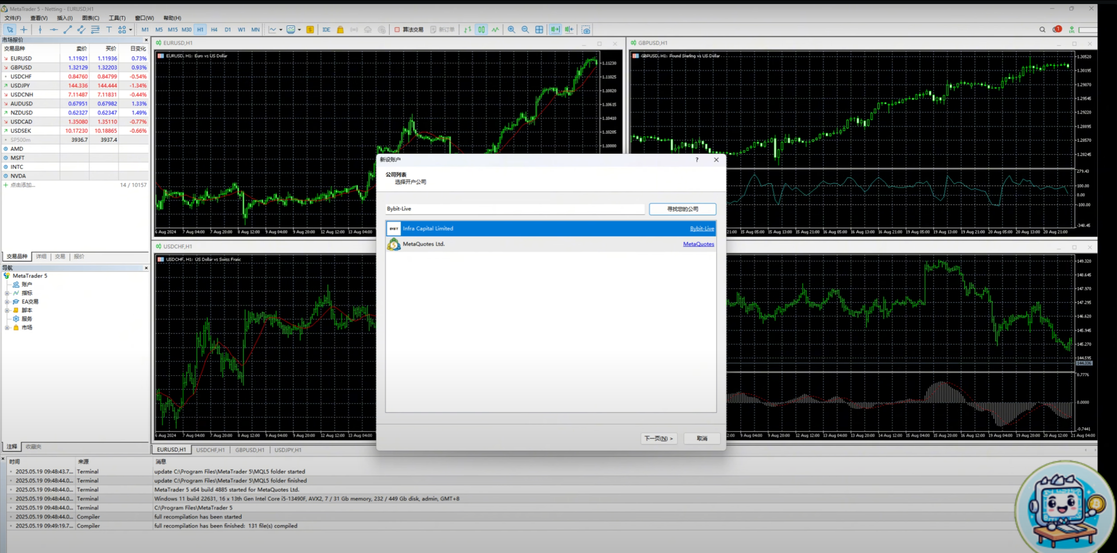Open the 工具(T) menu
Image resolution: width=1117 pixels, height=553 pixels.
(x=117, y=18)
